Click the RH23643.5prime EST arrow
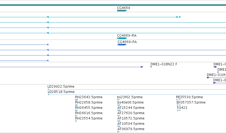The width and height of the screenshot is (226, 133). pyautogui.click(x=77, y=100)
